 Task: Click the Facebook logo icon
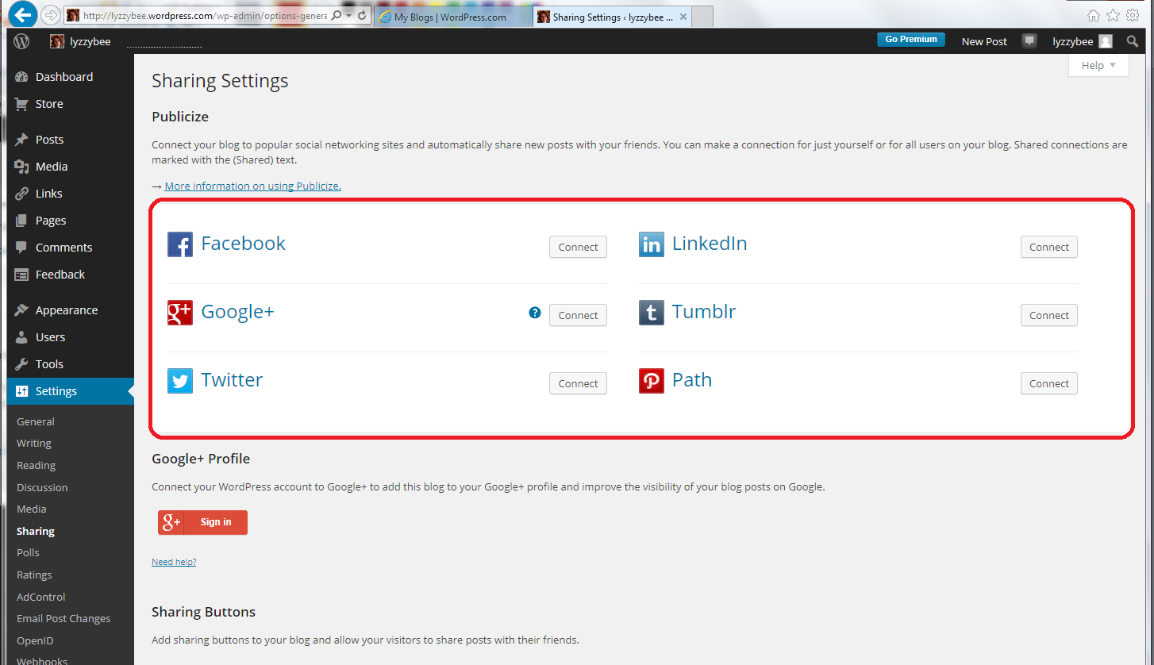[180, 244]
